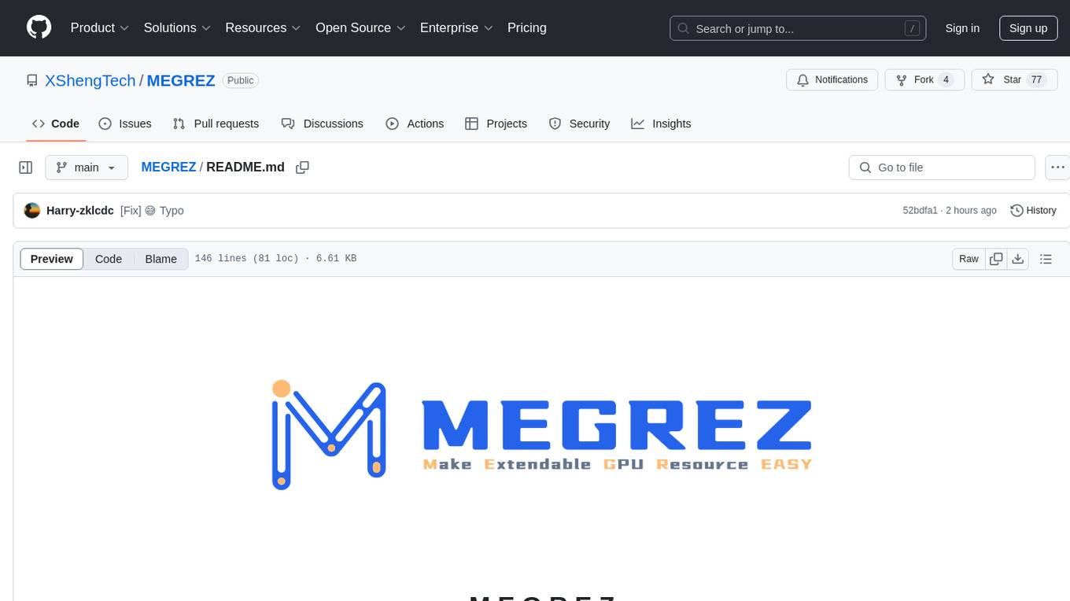Viewport: 1070px width, 601px height.
Task: Open the Harry-zklcdc author link
Action: pyautogui.click(x=80, y=211)
